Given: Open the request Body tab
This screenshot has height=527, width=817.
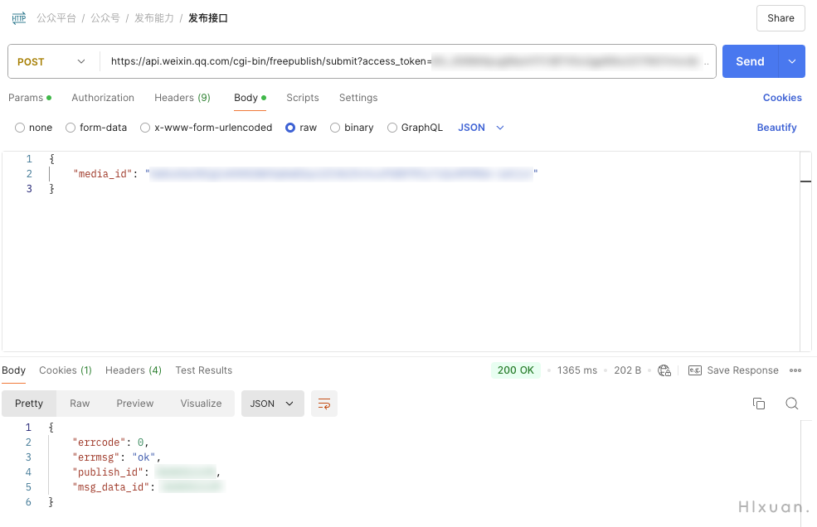Looking at the screenshot, I should 250,98.
